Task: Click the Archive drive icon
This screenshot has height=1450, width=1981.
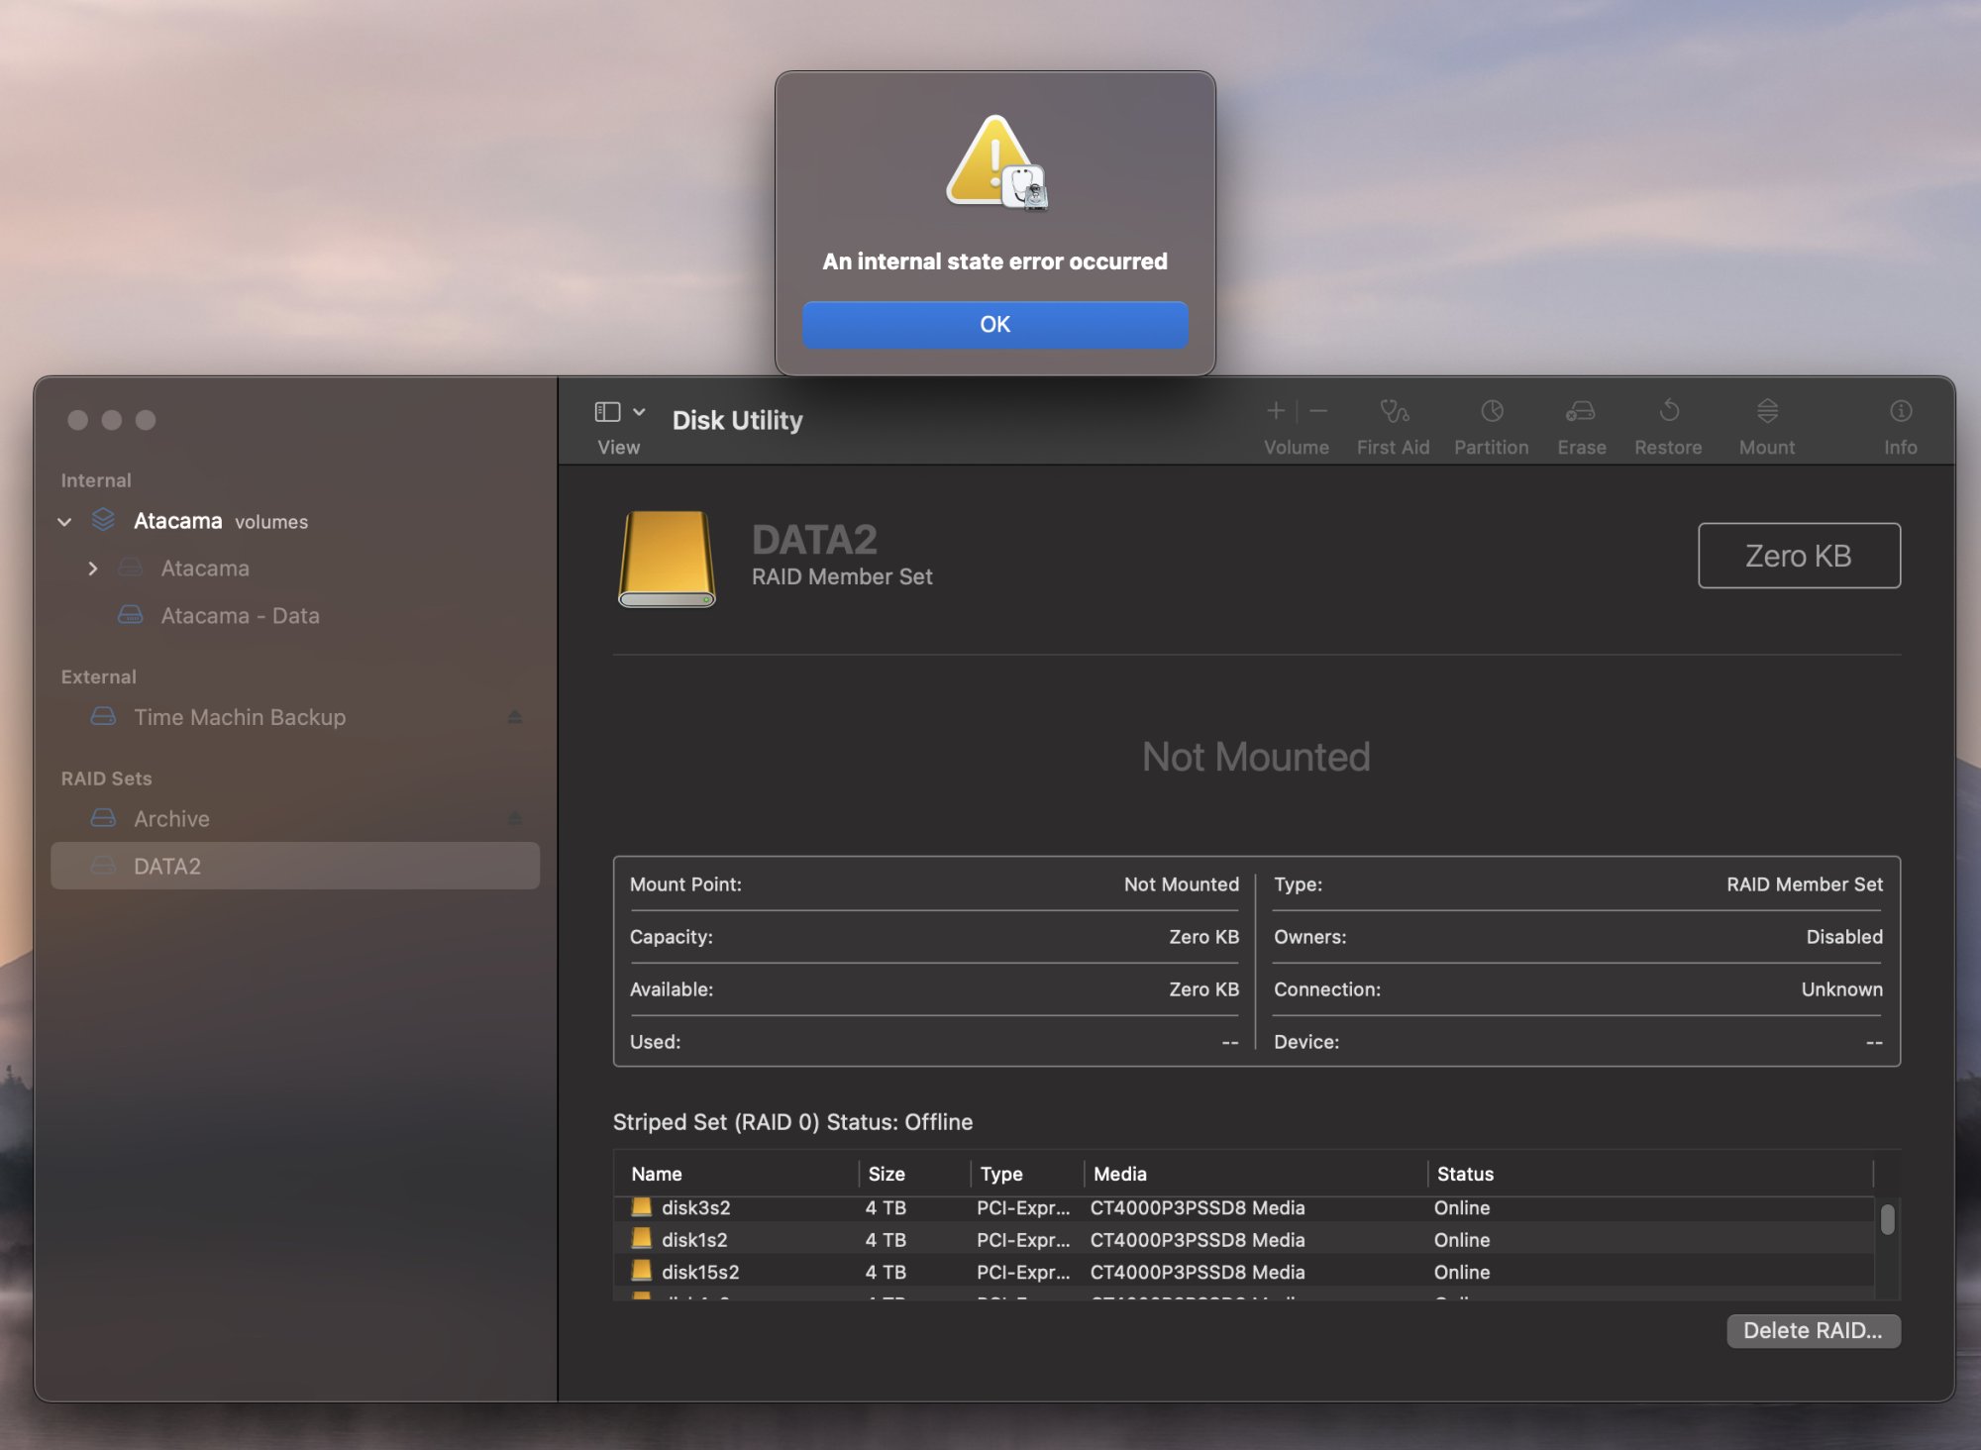Action: [x=103, y=818]
